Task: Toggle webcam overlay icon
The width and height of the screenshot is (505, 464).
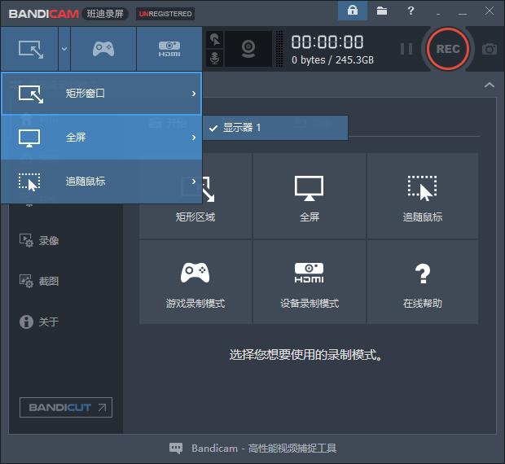Action: pyautogui.click(x=248, y=49)
